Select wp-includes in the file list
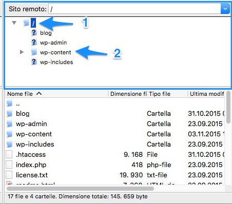Image resolution: width=232 pixels, height=204 pixels. tap(35, 145)
